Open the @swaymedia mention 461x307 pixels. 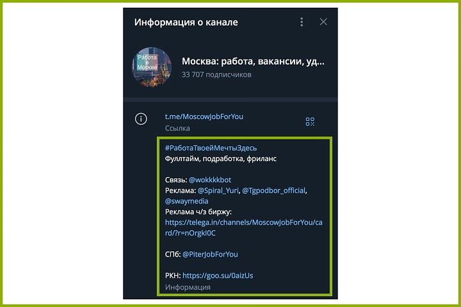point(187,201)
